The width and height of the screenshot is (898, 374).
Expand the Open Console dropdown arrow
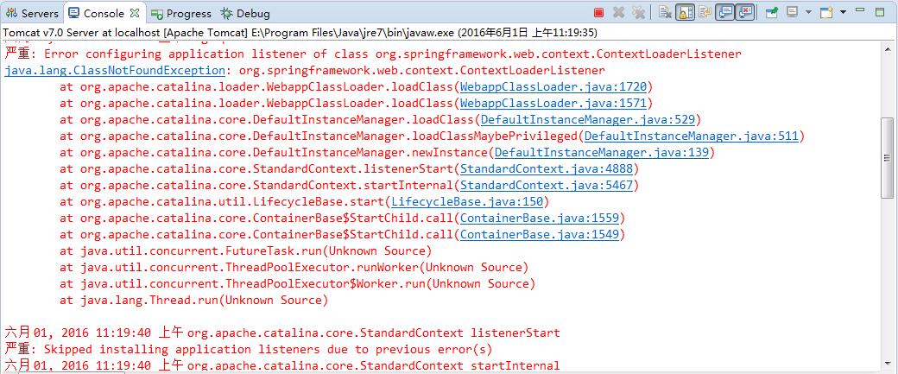[843, 13]
